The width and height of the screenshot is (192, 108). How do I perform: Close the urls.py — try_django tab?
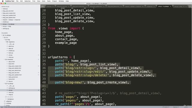(x=170, y=6)
